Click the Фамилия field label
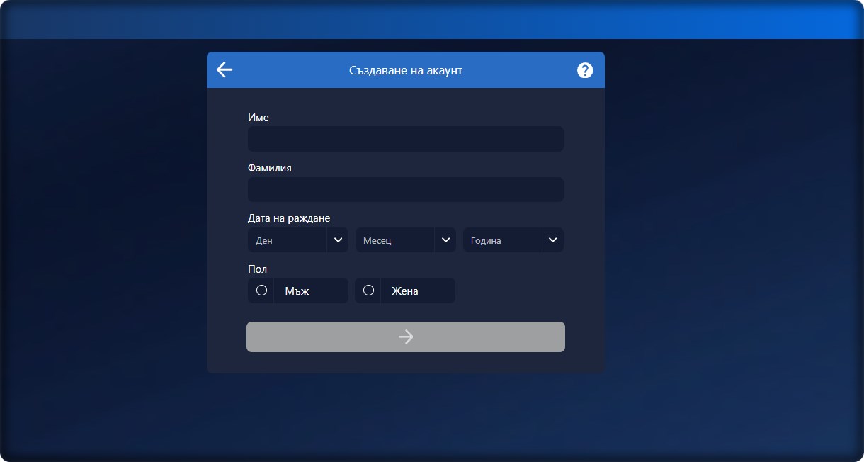Viewport: 864px width, 462px height. pyautogui.click(x=270, y=168)
